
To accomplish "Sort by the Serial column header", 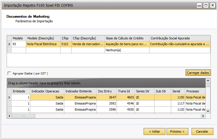I will [178, 91].
